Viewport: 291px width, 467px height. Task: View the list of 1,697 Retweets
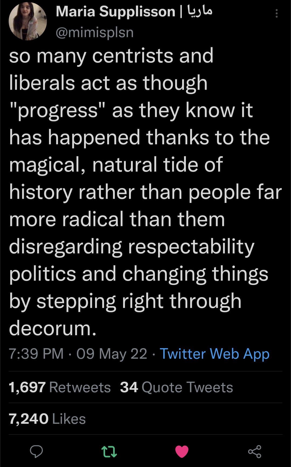[x=60, y=387]
